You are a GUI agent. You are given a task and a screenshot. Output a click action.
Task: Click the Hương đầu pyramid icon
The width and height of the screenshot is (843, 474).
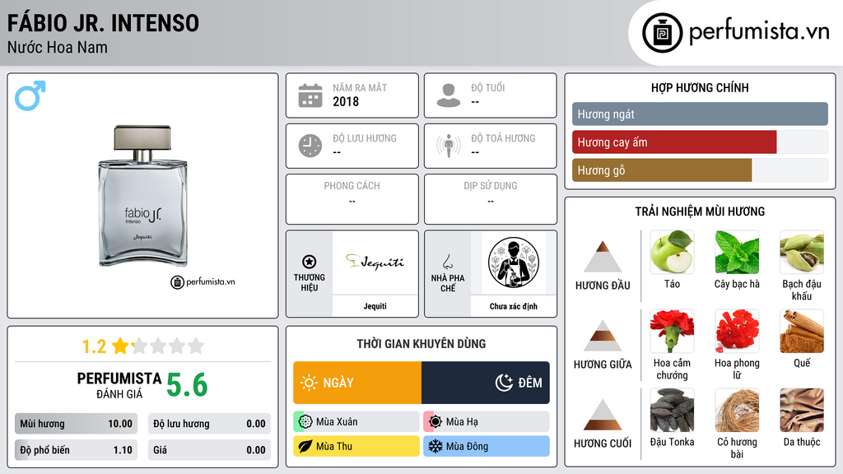click(x=603, y=257)
